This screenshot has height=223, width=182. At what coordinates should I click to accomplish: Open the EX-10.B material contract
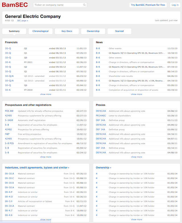tap(9, 183)
